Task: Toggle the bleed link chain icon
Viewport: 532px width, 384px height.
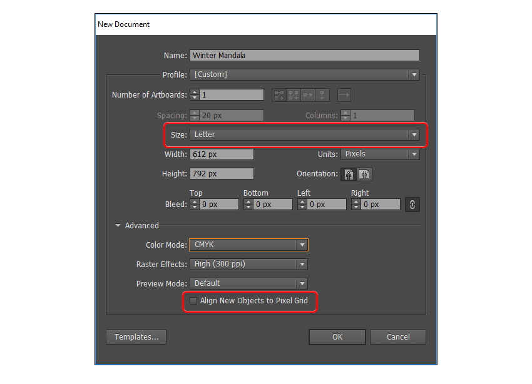Action: [x=412, y=205]
